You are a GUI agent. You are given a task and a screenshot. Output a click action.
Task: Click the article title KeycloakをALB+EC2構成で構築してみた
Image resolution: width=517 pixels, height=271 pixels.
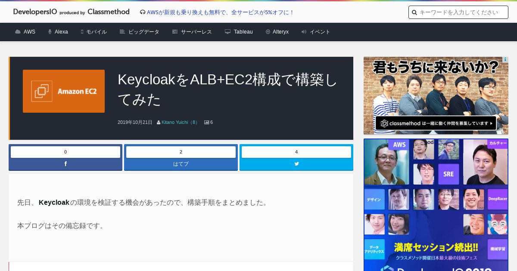[x=227, y=89]
